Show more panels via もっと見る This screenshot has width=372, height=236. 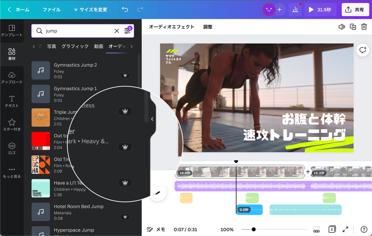pyautogui.click(x=11, y=172)
